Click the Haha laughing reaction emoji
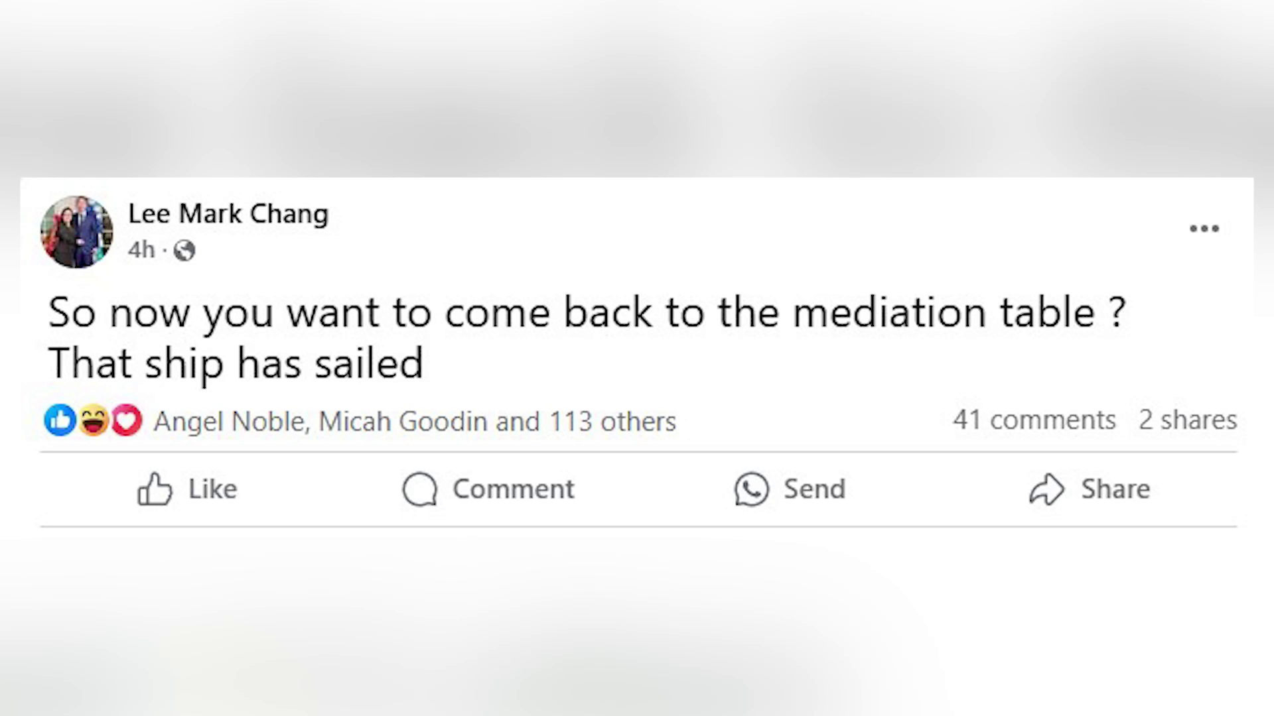The height and width of the screenshot is (716, 1274). (93, 420)
